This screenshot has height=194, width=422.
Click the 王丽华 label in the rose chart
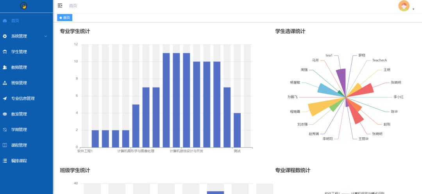click(x=364, y=139)
